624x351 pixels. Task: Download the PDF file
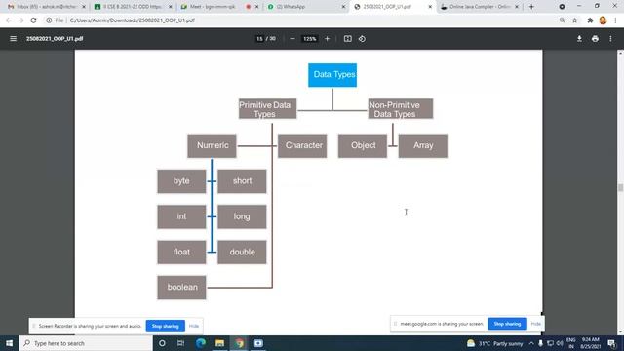click(579, 39)
